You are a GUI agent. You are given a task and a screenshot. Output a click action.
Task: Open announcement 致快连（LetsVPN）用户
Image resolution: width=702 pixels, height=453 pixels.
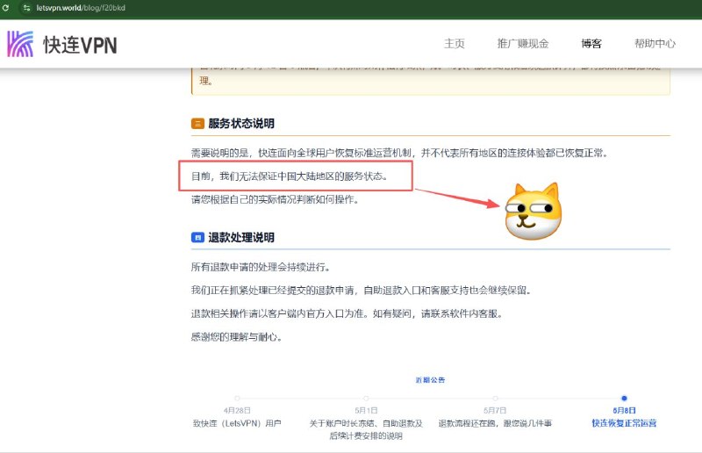[x=237, y=423]
